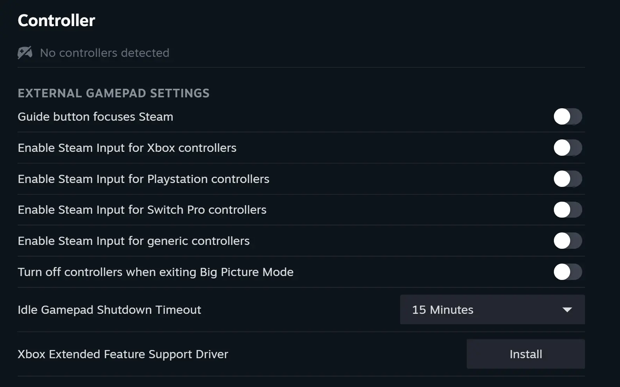
Task: Open the Idle Gamepad Shutdown Timeout dropdown
Action: coord(492,310)
